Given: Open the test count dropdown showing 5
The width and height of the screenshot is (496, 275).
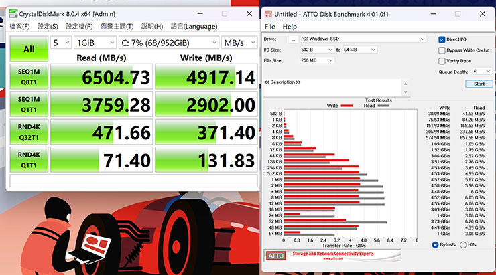Looking at the screenshot, I should pos(61,43).
